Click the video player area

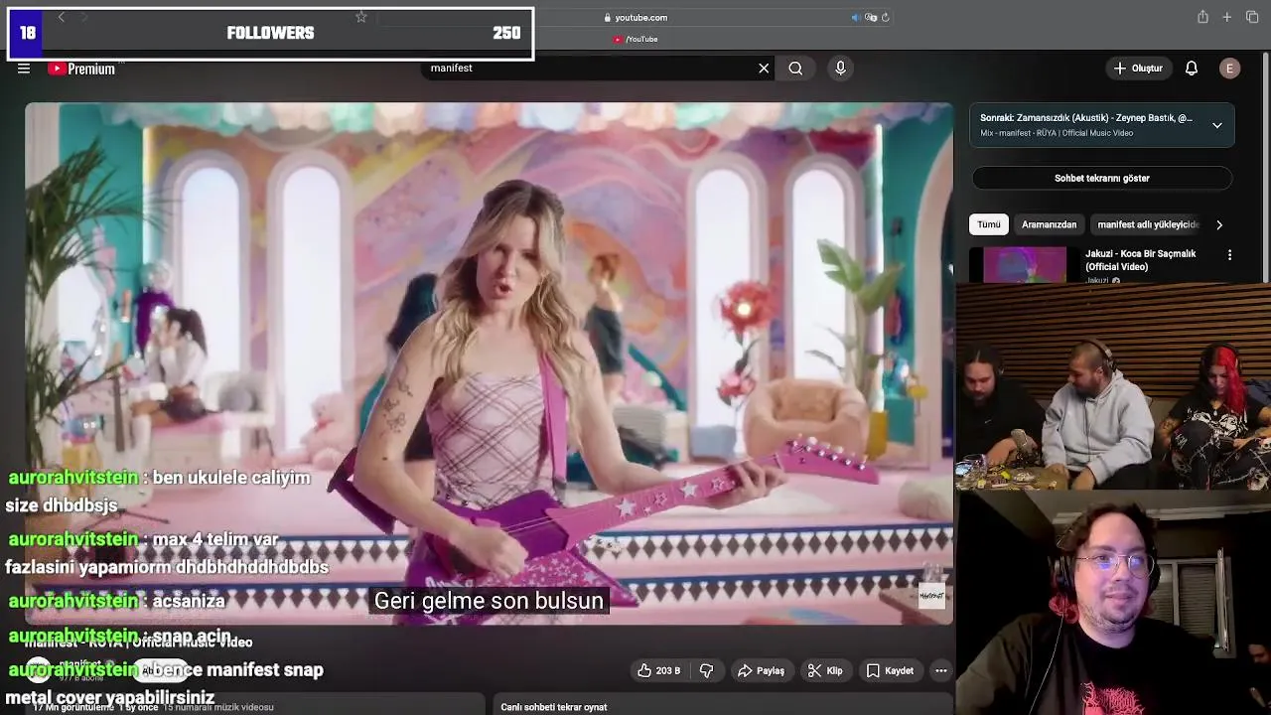point(489,363)
